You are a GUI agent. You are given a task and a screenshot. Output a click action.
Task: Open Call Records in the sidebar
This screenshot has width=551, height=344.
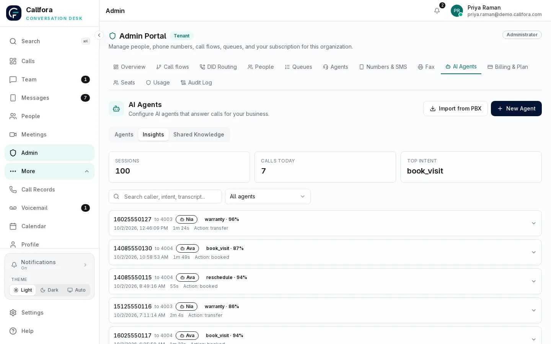49,190
